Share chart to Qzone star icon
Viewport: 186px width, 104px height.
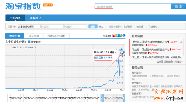[x=121, y=36]
